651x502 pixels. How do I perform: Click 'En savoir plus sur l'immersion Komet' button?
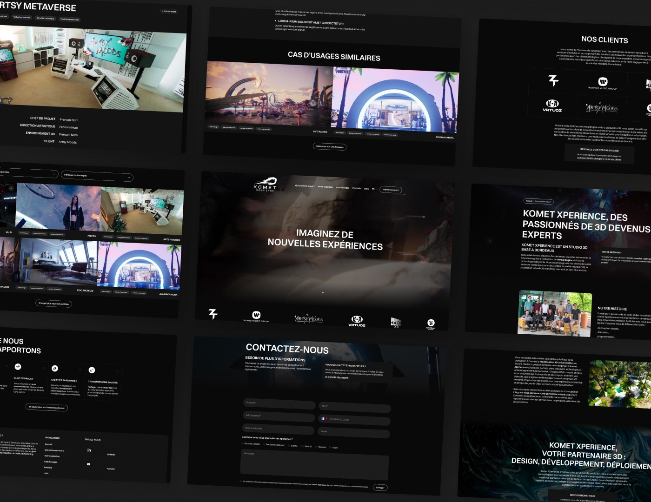point(46,407)
